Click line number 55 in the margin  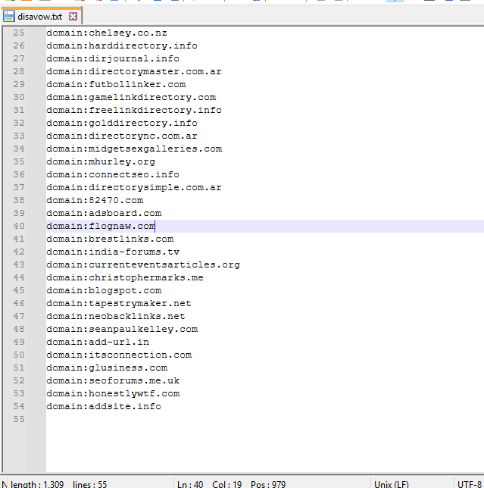19,419
